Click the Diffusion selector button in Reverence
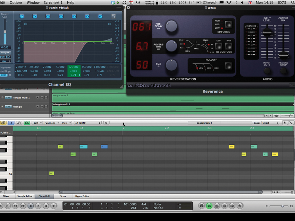Screen dimensions: 295x221 228,24
